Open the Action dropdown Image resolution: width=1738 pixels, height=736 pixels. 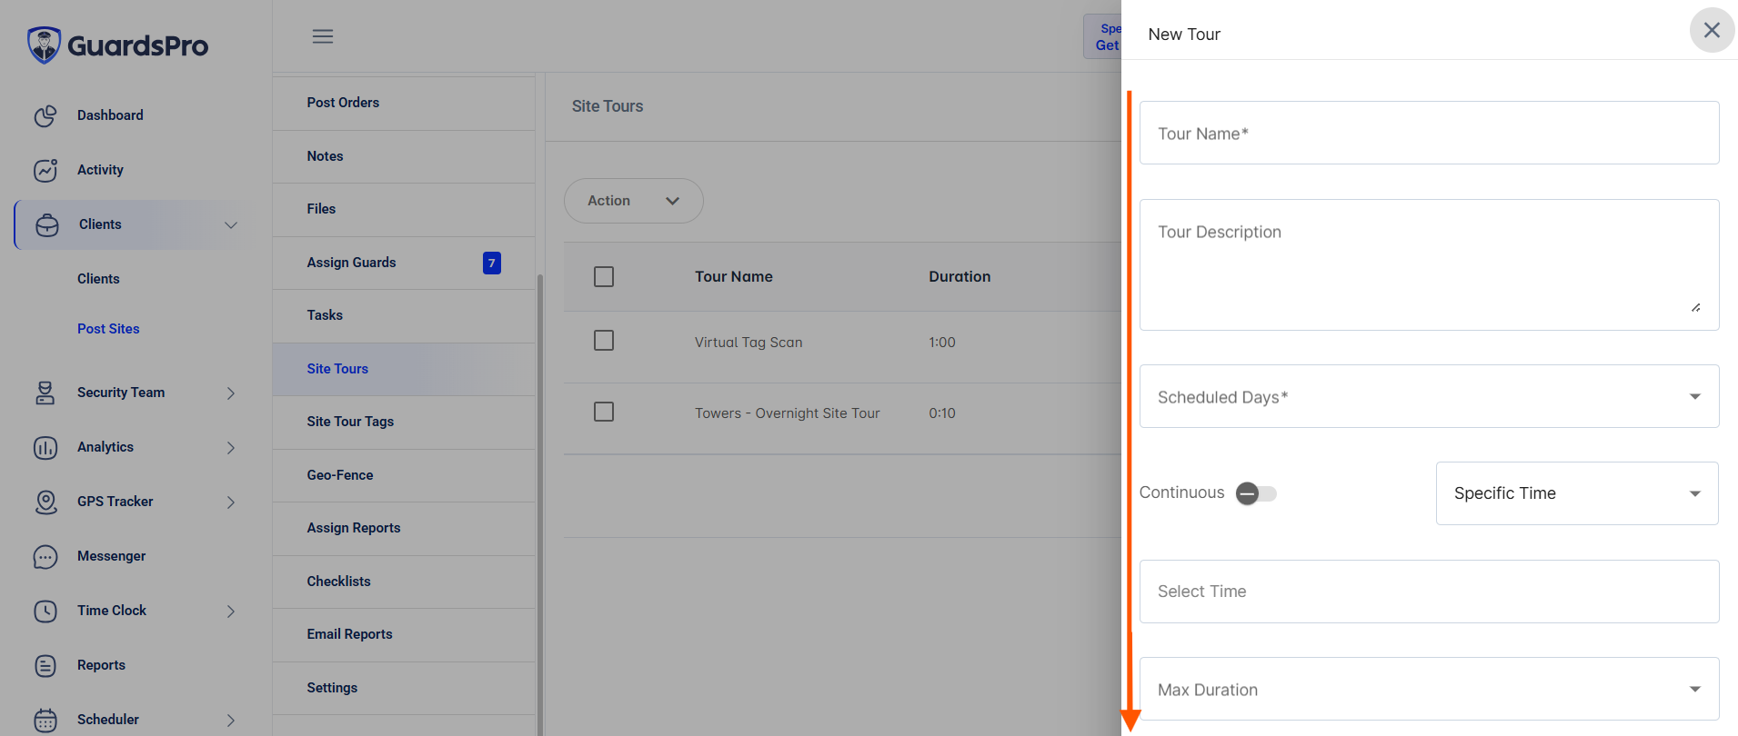634,201
